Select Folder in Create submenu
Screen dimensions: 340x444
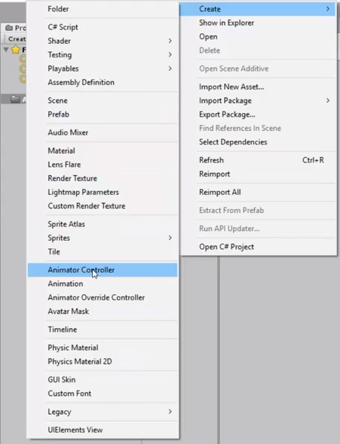pos(103,9)
